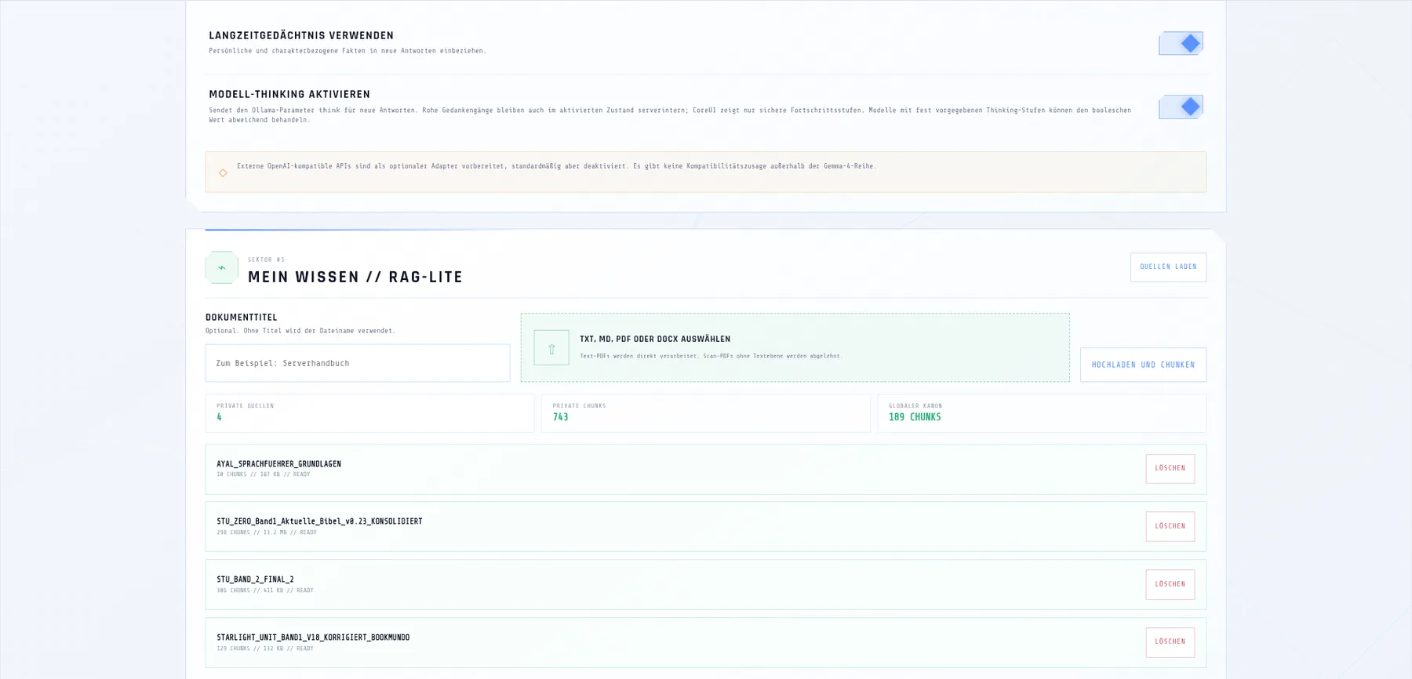
Task: Click the Langzeitgedächtnis verwenden label
Action: coord(301,35)
